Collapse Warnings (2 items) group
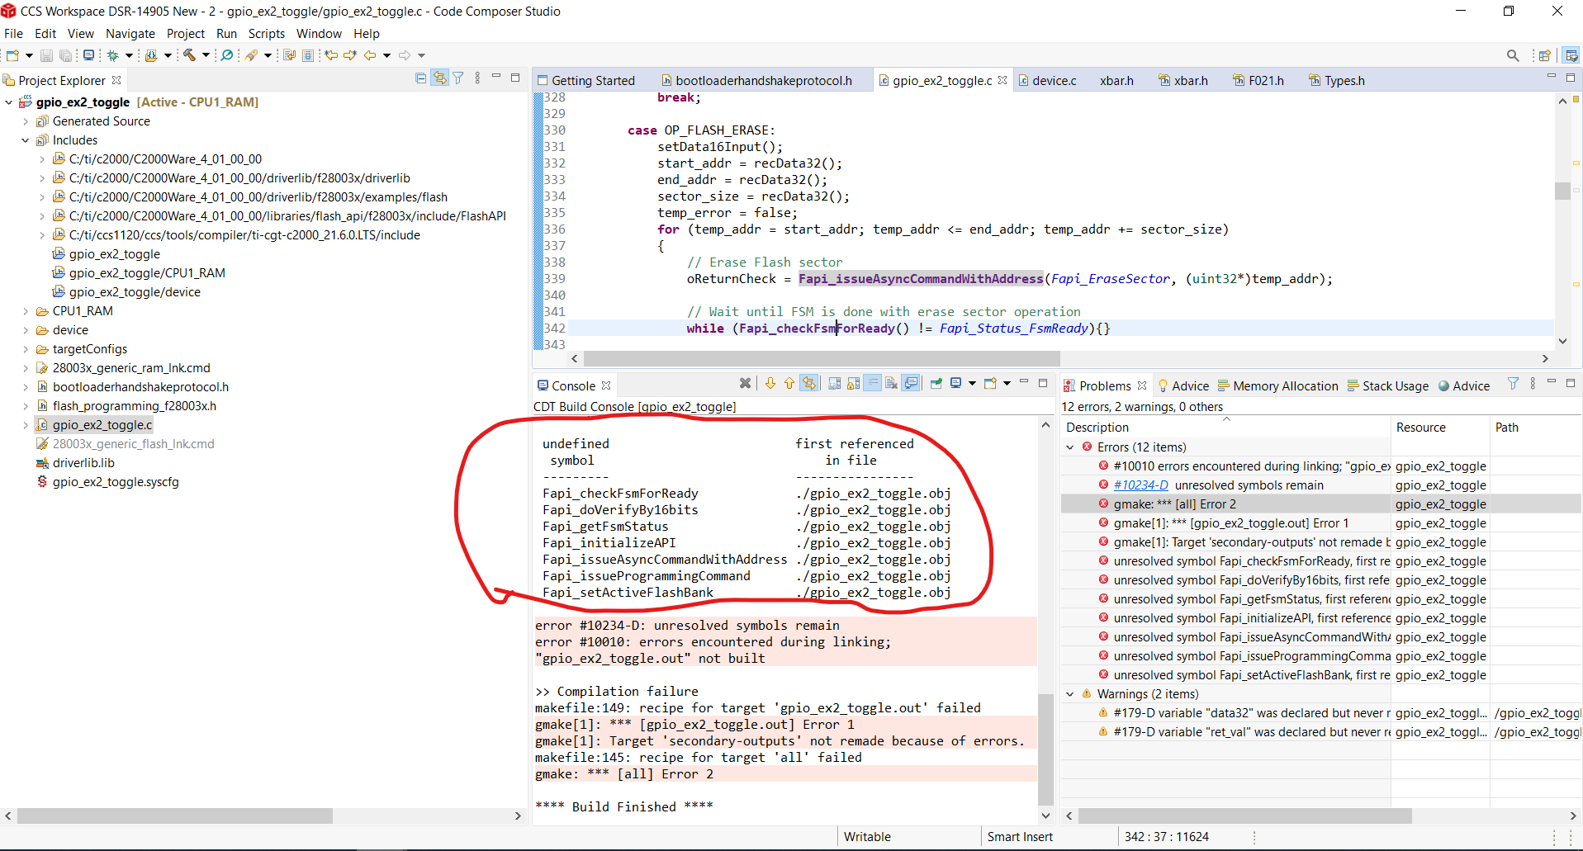Image resolution: width=1583 pixels, height=851 pixels. coord(1070,694)
